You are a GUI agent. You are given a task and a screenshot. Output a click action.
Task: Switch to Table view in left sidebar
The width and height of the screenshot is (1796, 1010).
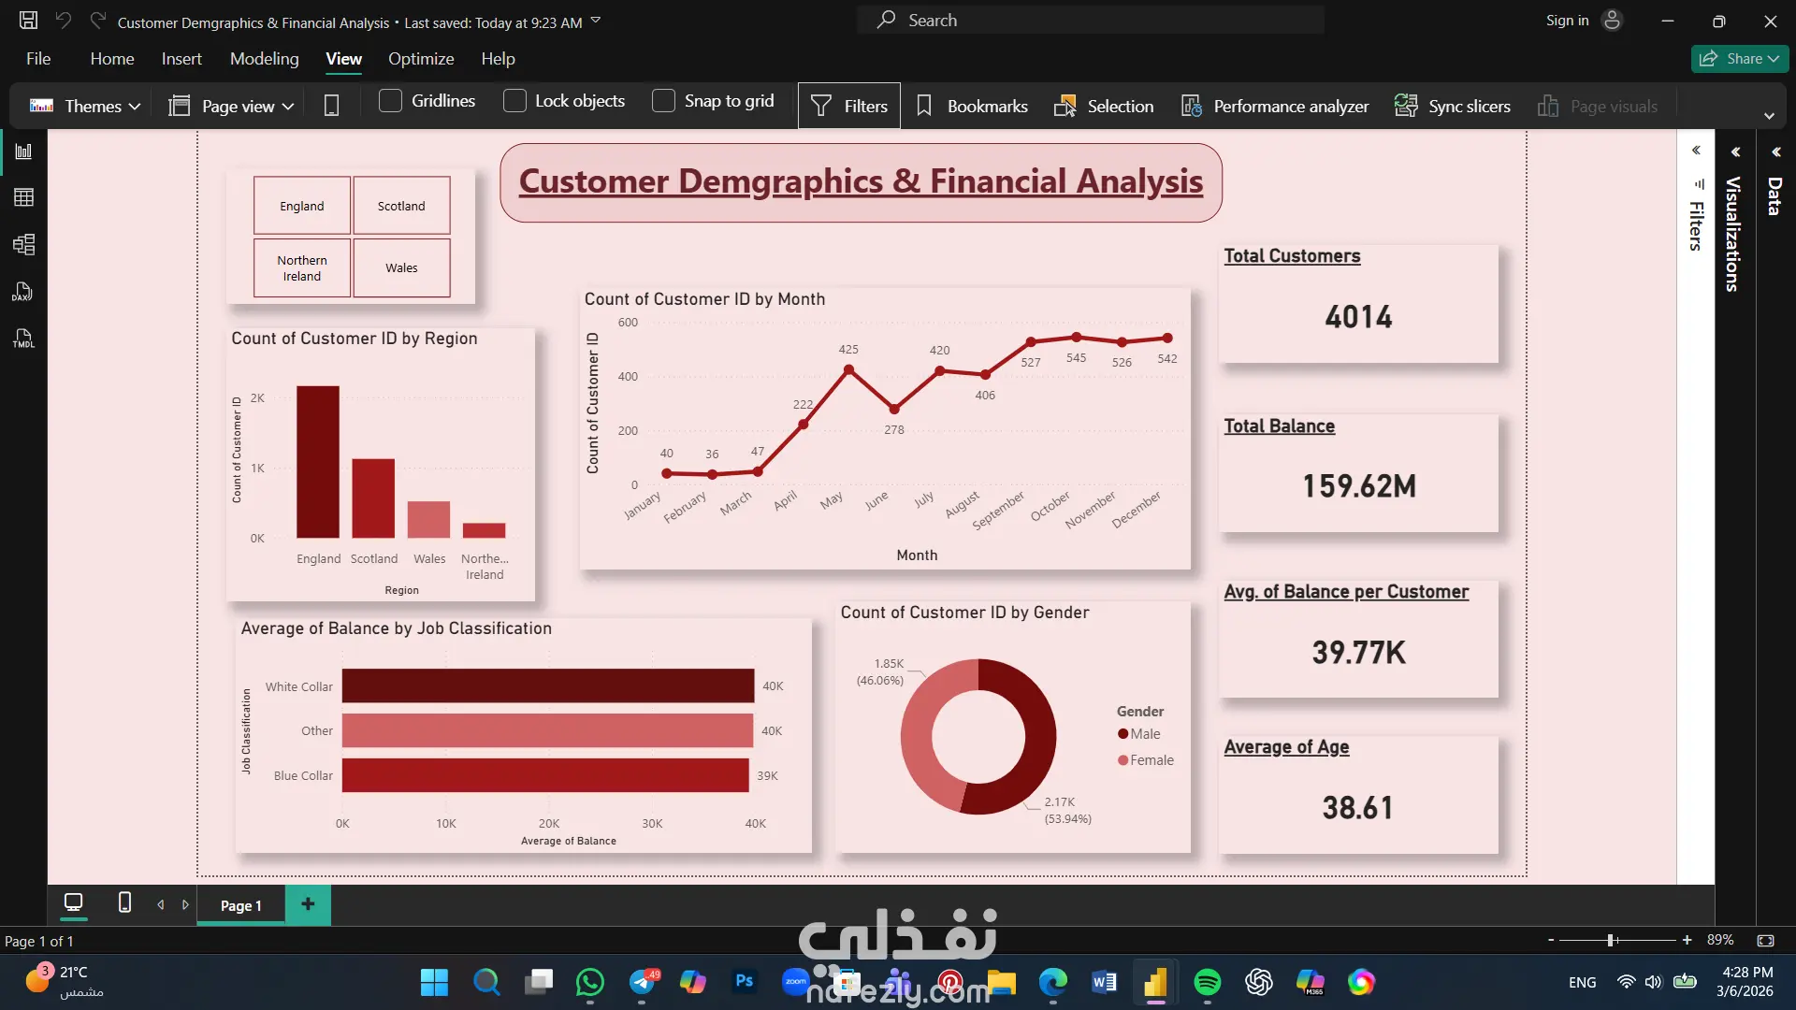pos(23,197)
